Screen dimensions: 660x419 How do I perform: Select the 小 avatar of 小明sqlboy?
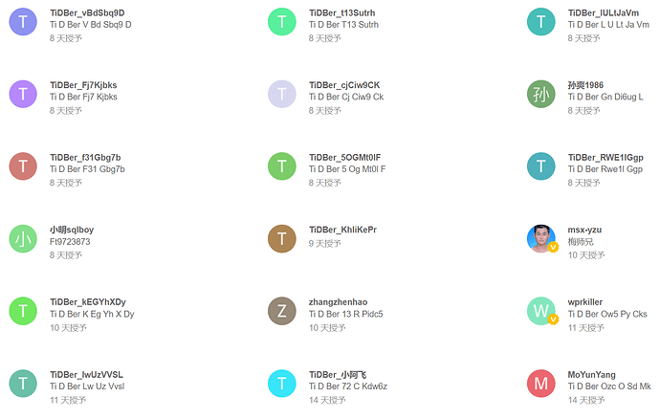(23, 238)
